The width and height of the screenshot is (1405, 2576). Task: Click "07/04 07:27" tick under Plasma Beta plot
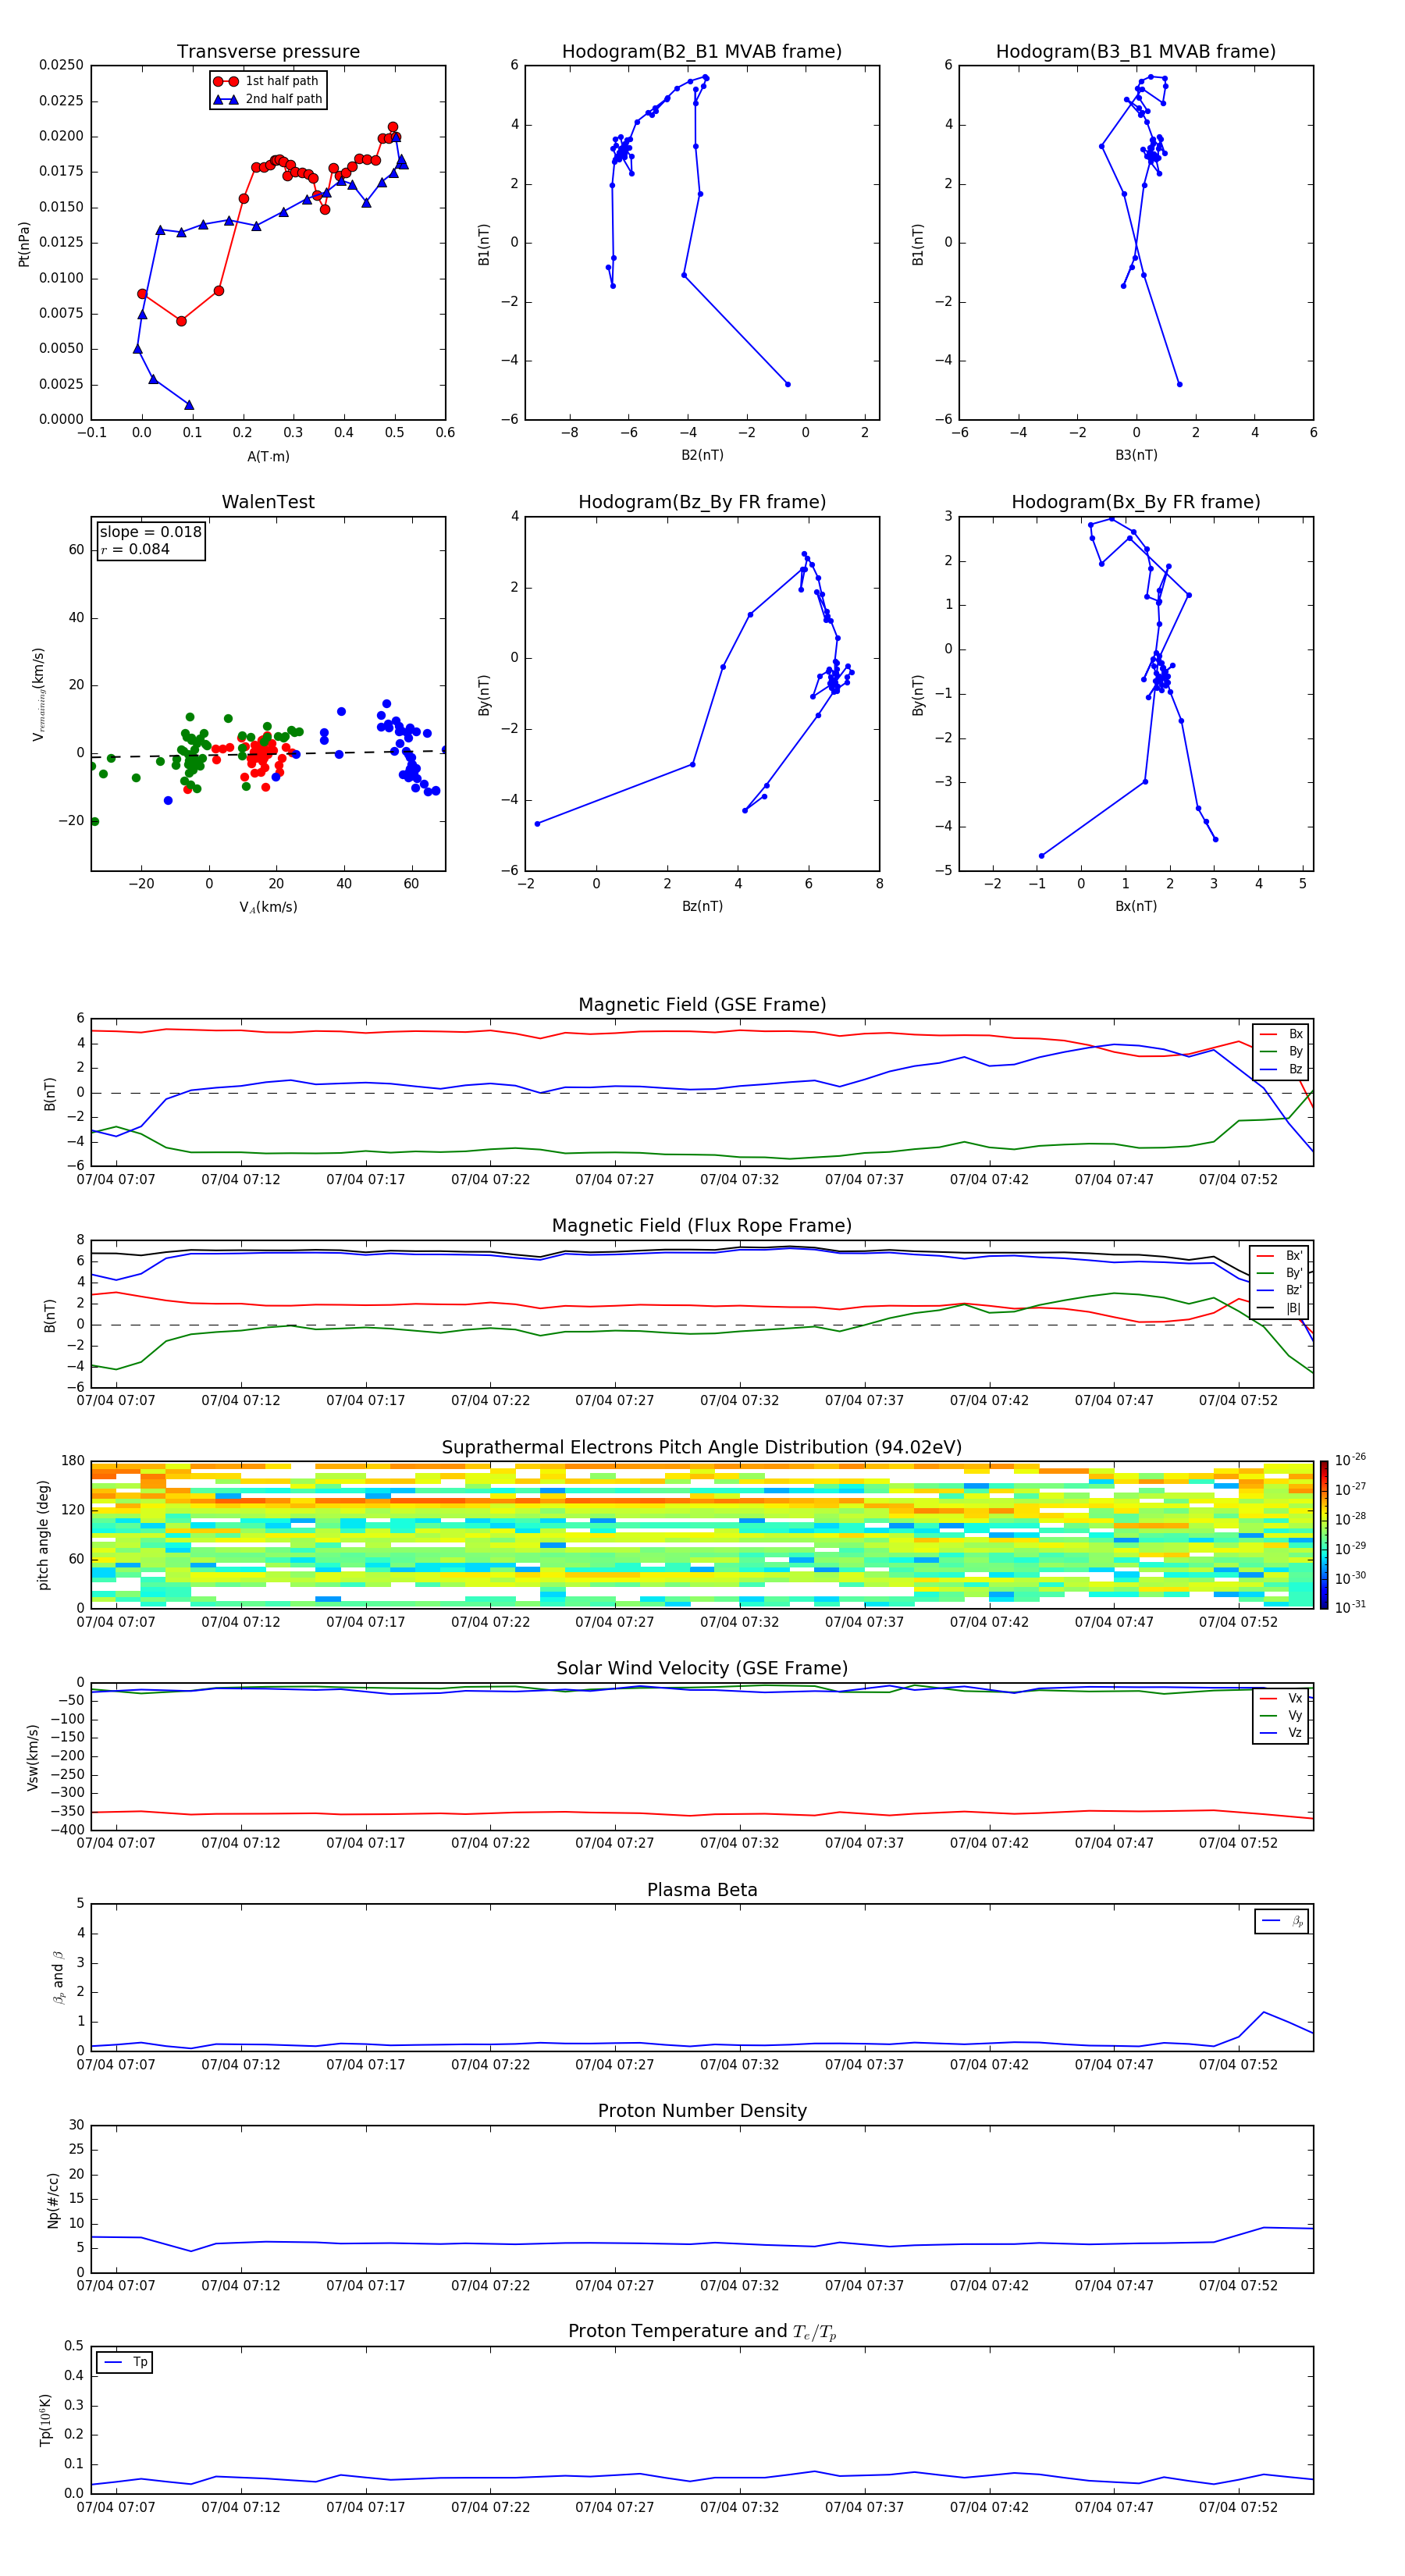614,2065
